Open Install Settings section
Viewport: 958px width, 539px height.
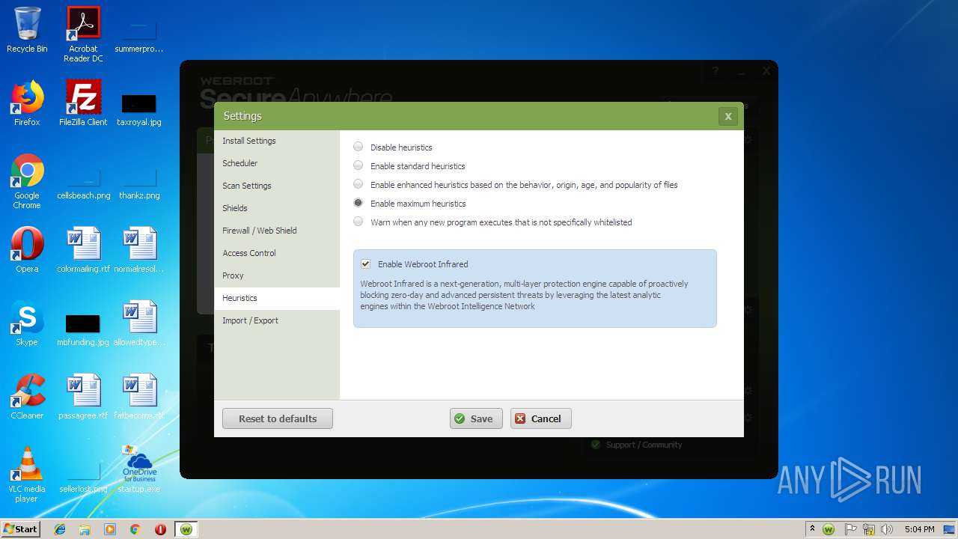(x=277, y=141)
